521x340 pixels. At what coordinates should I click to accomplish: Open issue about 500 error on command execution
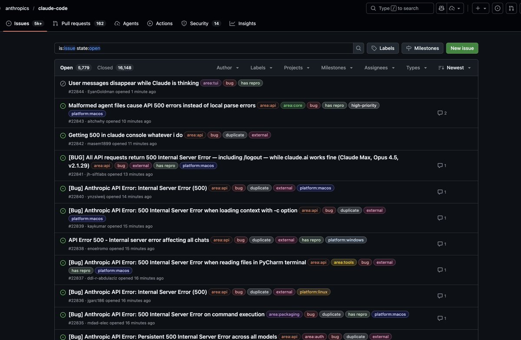(x=167, y=314)
